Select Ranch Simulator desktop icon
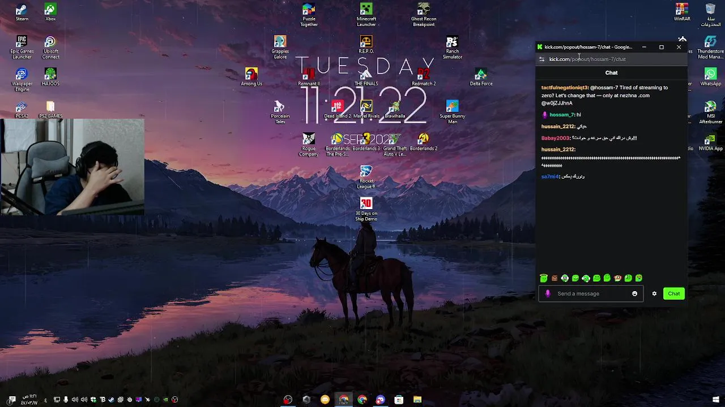Screen dimensions: 725x407 pos(452,47)
